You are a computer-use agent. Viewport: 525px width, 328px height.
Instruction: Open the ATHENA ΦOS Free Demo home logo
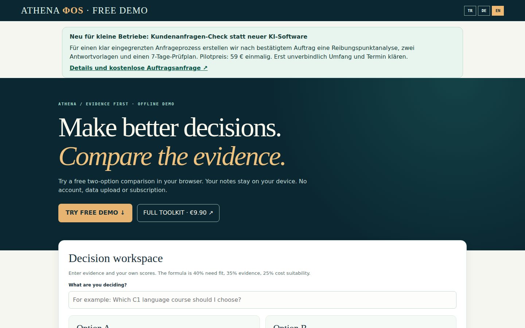tap(84, 11)
